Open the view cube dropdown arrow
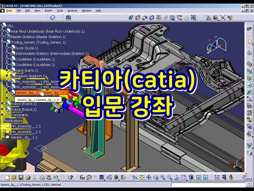This screenshot has height=191, width=254. tap(187, 180)
